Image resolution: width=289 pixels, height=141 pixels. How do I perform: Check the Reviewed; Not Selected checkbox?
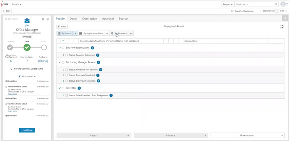point(67,70)
